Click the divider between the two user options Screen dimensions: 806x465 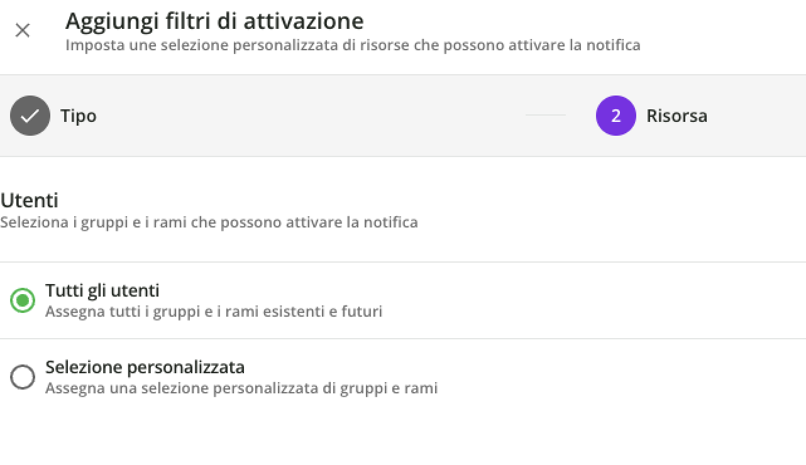point(402,339)
